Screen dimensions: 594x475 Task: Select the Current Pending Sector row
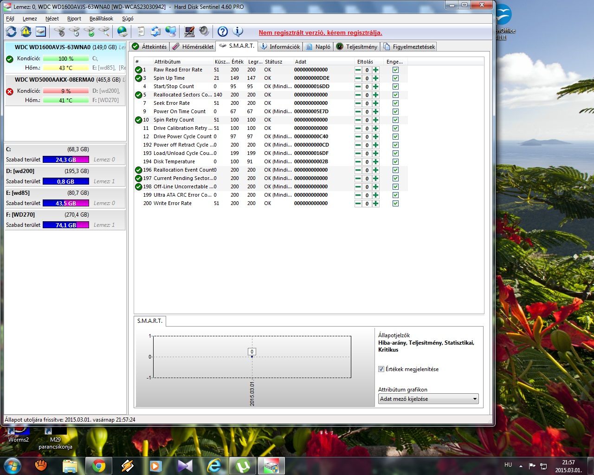(x=271, y=178)
